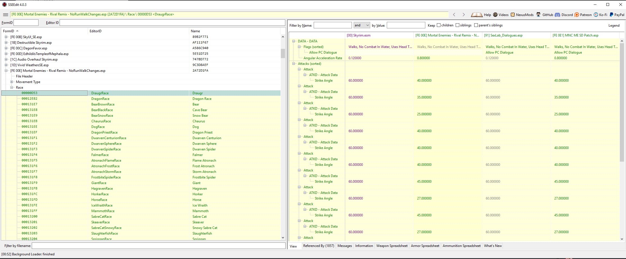
Task: Open the Help book icon
Action: click(477, 15)
